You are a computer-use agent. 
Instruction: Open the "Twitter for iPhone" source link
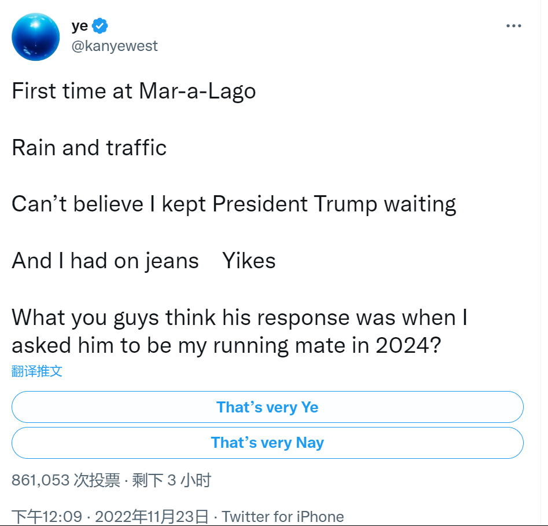click(282, 516)
